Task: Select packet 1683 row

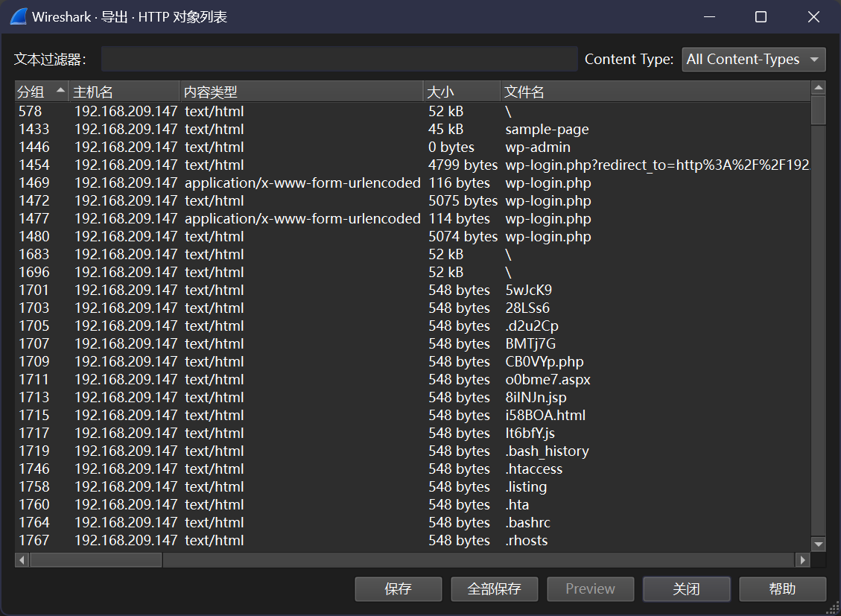Action: tap(413, 255)
